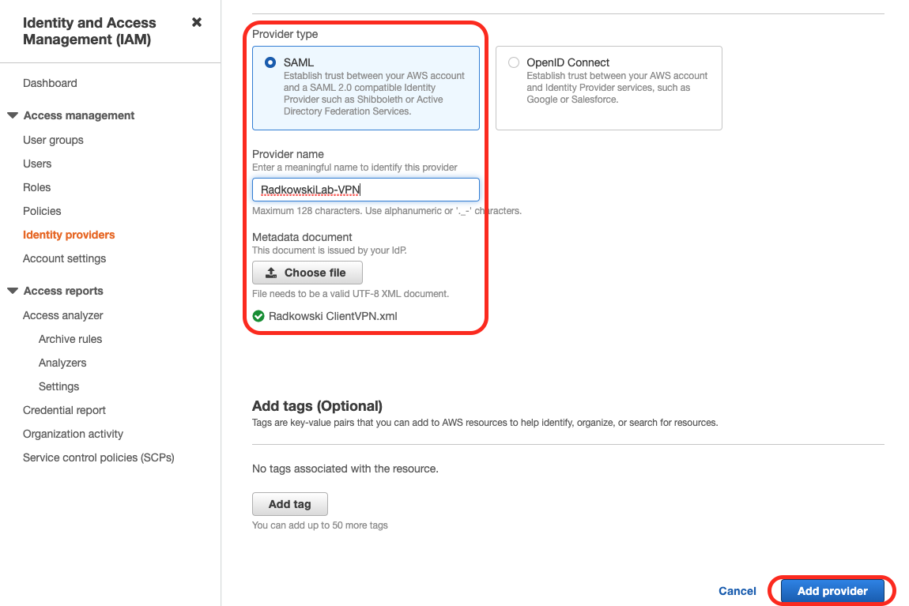Click the Access management heading
909x606 pixels.
pos(79,115)
